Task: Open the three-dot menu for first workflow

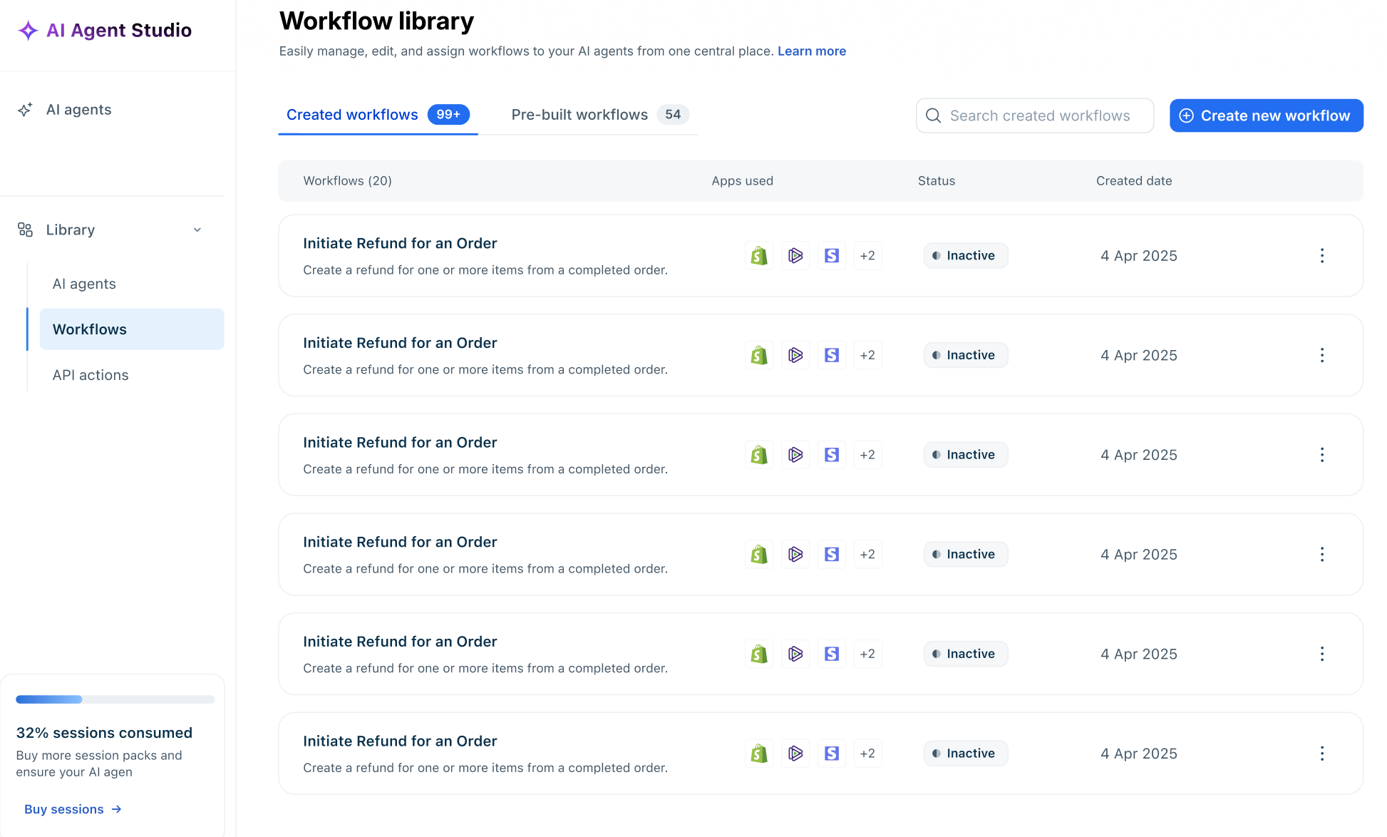Action: 1321,256
